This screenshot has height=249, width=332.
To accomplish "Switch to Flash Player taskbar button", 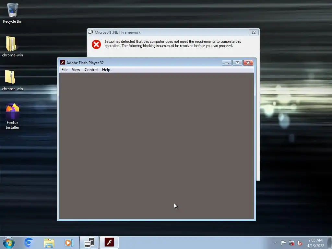I will pyautogui.click(x=109, y=243).
